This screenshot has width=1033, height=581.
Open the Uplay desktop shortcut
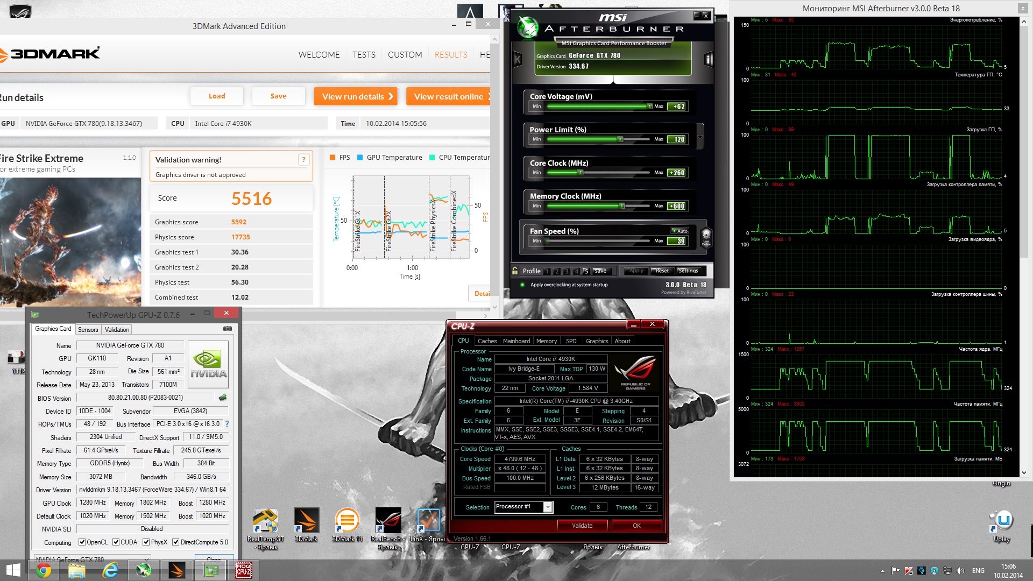tap(1002, 527)
